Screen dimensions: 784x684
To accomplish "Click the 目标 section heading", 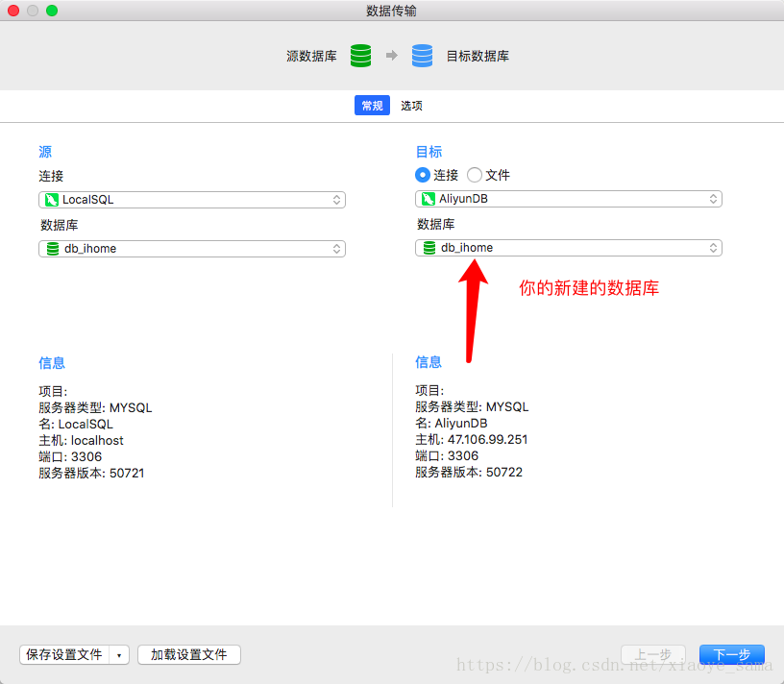I will (429, 152).
